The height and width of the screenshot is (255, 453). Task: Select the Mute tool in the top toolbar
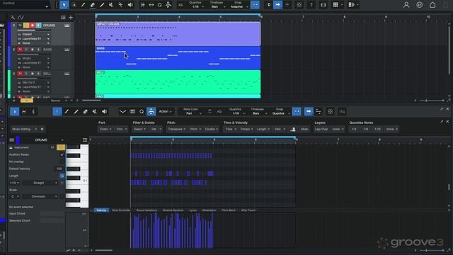coord(111,5)
